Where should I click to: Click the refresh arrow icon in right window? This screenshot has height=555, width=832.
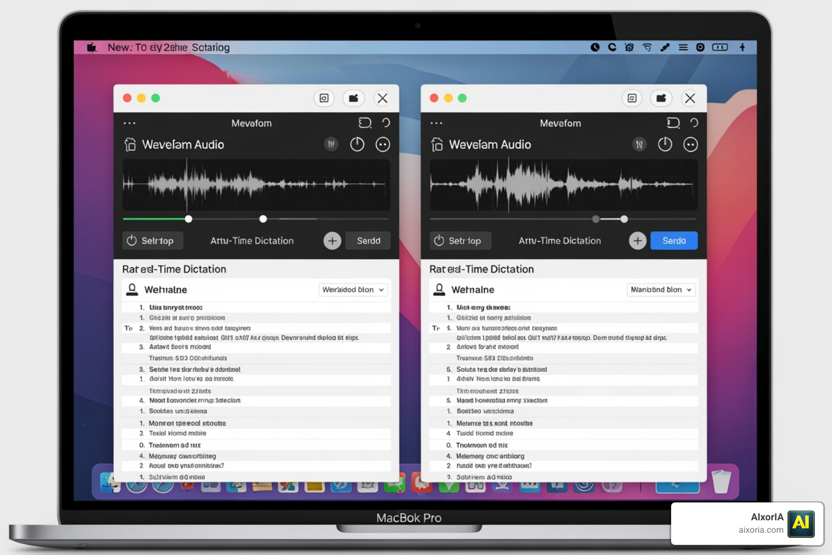click(694, 123)
